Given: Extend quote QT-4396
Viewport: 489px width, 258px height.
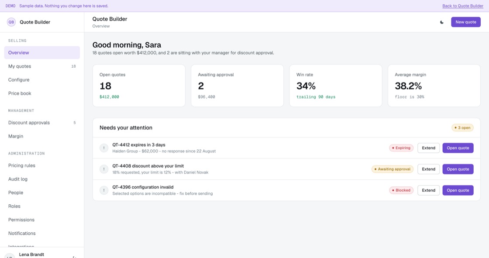Looking at the screenshot, I should coord(428,190).
